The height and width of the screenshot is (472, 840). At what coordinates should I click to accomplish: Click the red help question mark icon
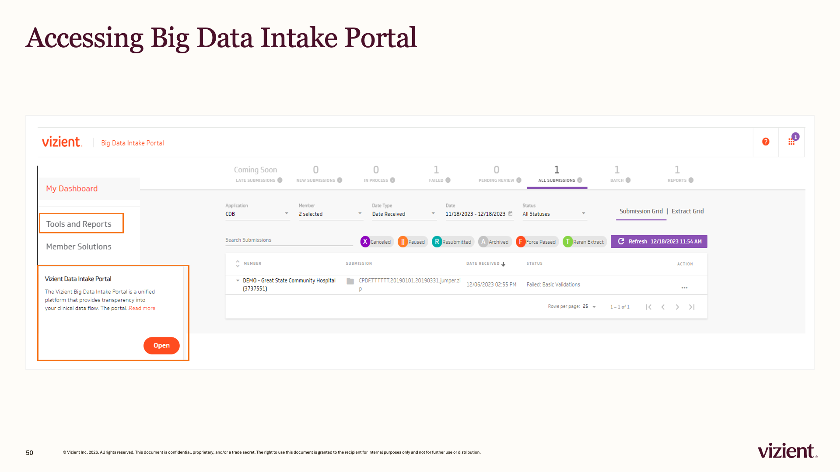pyautogui.click(x=766, y=142)
